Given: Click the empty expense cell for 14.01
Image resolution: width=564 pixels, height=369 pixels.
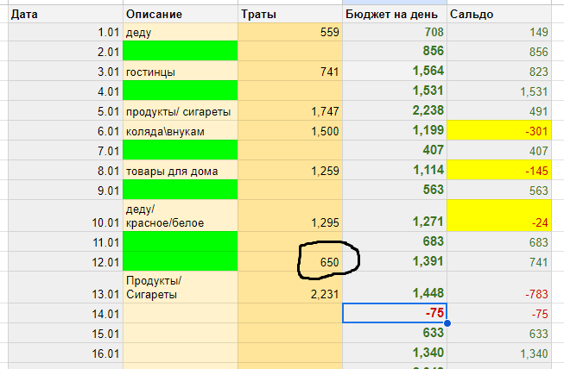Looking at the screenshot, I should pyautogui.click(x=290, y=313).
